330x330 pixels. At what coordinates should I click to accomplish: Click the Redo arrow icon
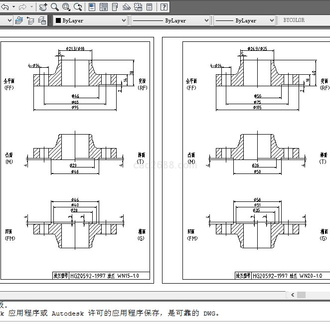click(x=22, y=7)
